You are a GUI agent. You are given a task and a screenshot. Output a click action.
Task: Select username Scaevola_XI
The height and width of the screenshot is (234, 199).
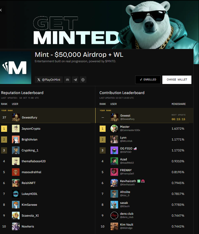(x=30, y=215)
